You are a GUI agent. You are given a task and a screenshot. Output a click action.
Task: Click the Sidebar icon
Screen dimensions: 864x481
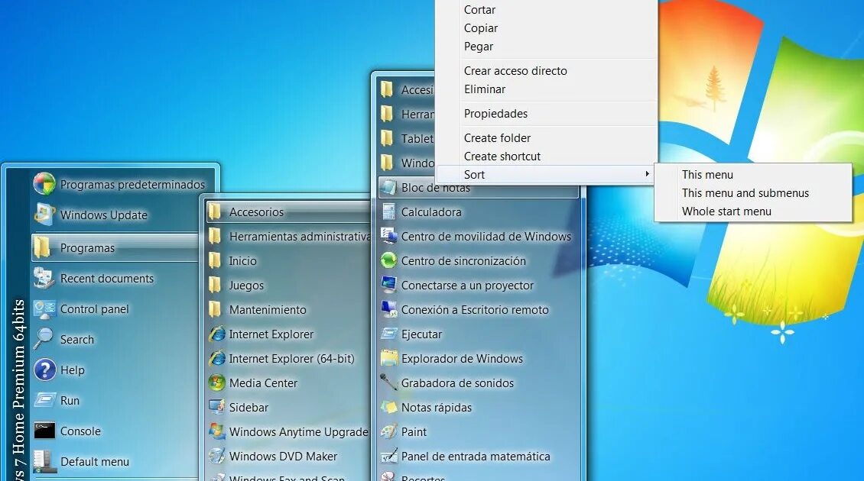tap(217, 407)
